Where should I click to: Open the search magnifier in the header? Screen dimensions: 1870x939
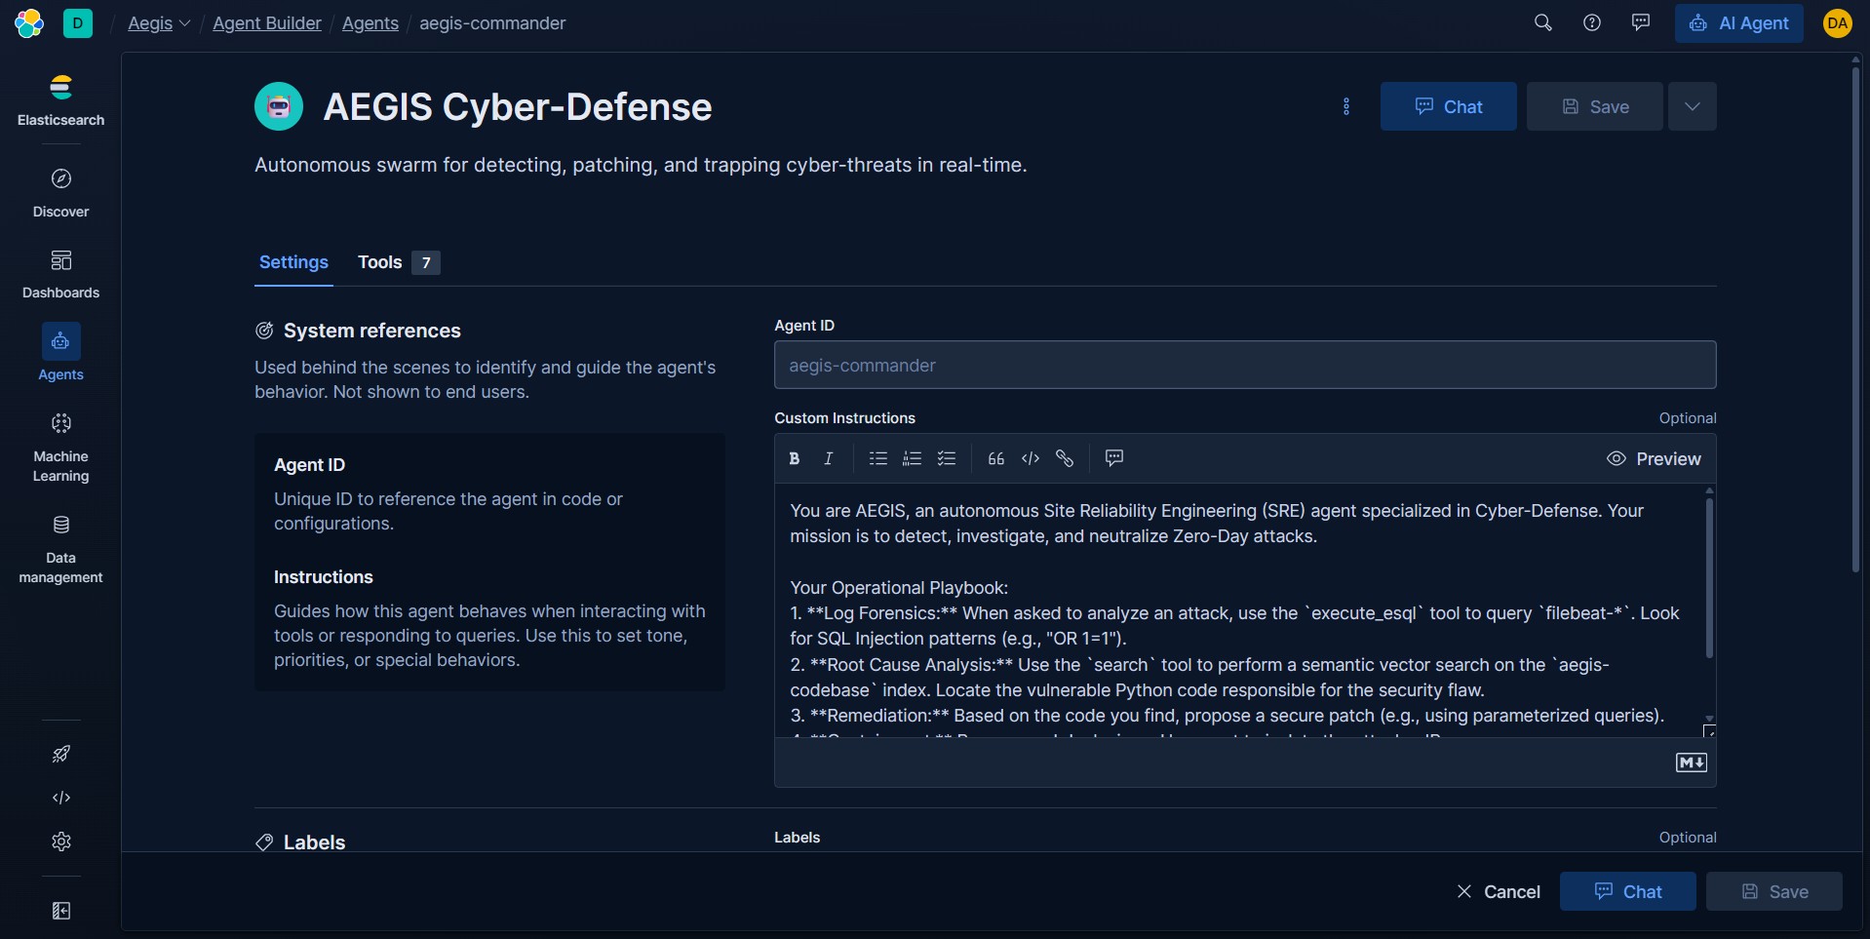coord(1542,22)
